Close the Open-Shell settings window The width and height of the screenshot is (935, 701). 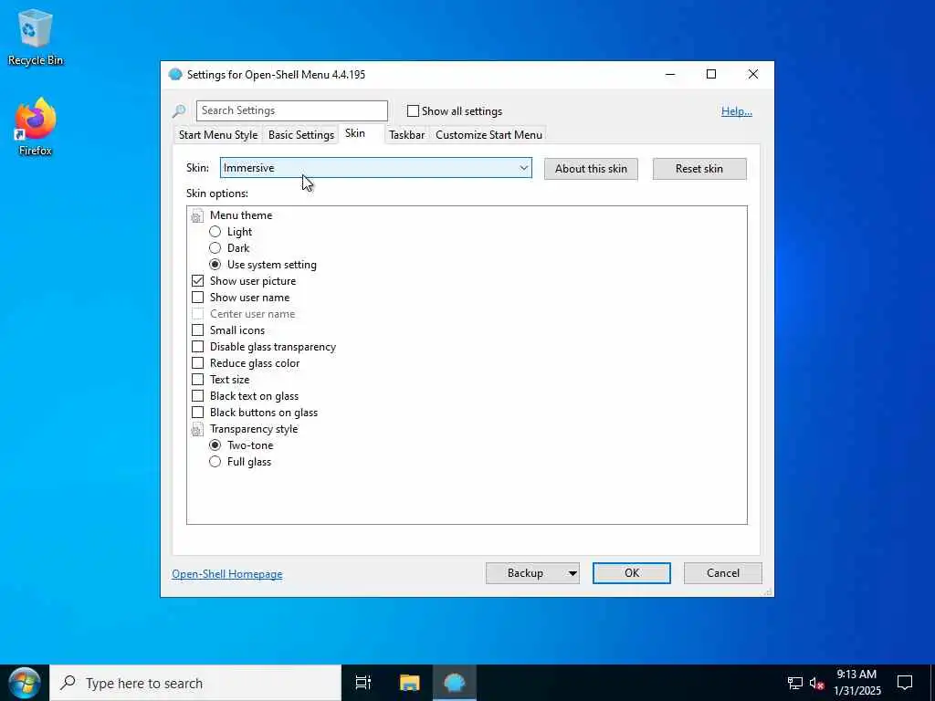coord(753,75)
